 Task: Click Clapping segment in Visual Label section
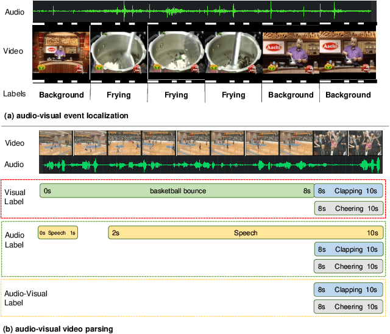pyautogui.click(x=349, y=191)
